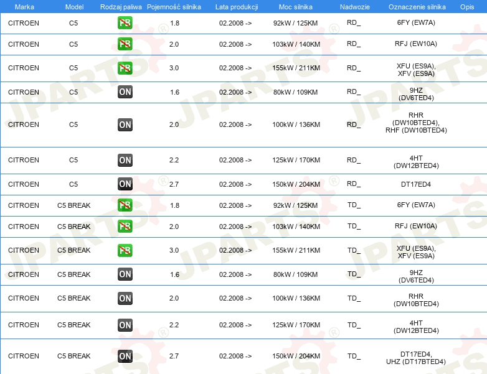Click capacity 2.7 in the C5 BREAK row
487x374 pixels.
click(x=174, y=356)
